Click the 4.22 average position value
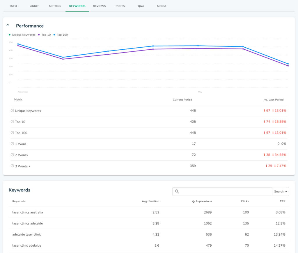Screen dimensions: 298x253 click(156, 234)
